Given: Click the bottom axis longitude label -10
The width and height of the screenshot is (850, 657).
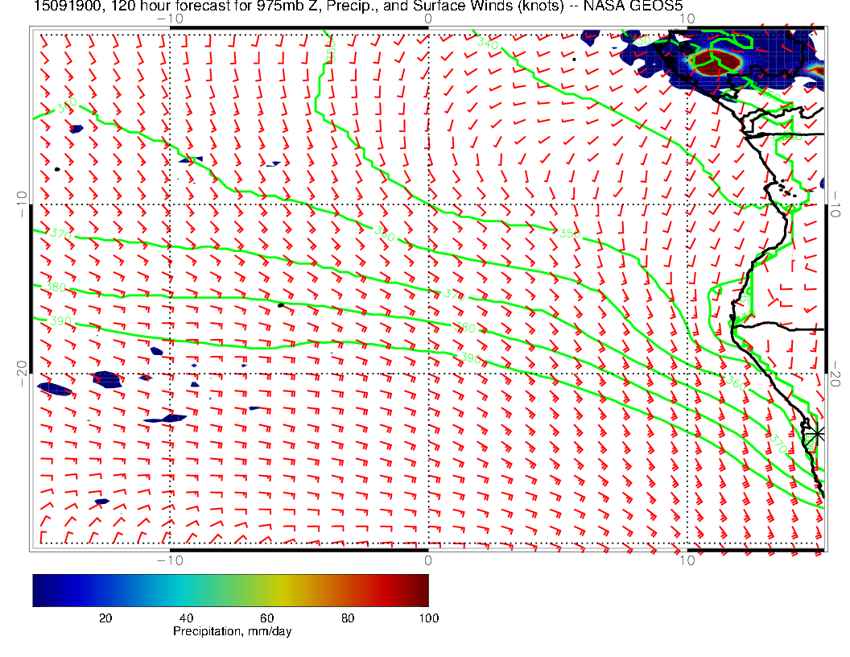Looking at the screenshot, I should click(x=169, y=560).
